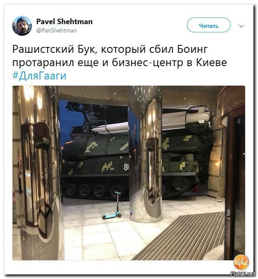Open Pavel Shehtman's profile avatar

(22, 26)
